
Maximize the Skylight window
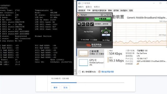coord(108,15)
